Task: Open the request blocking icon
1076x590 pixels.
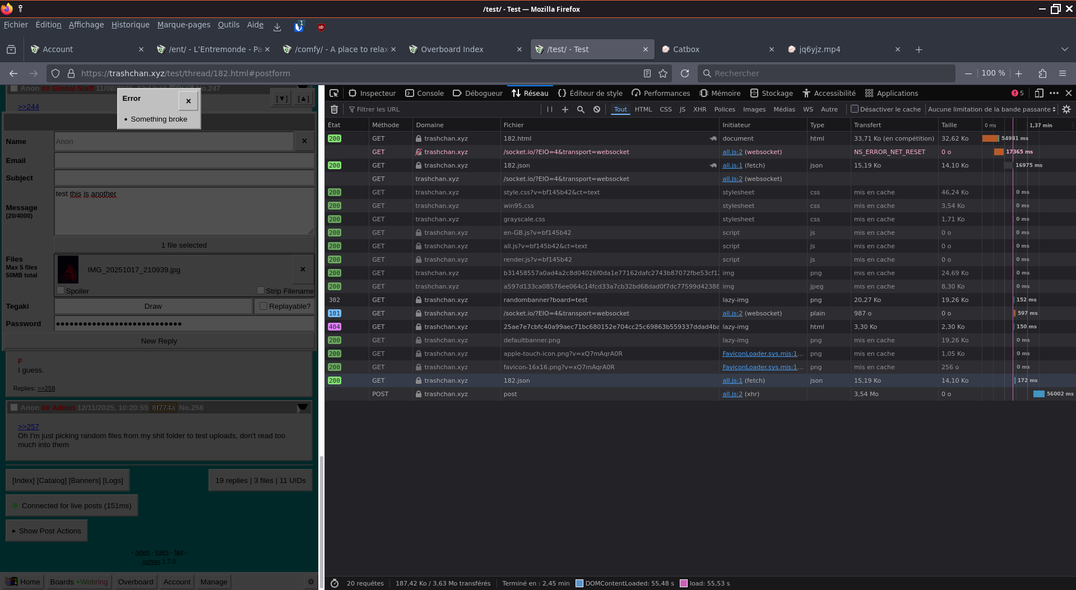Action: click(x=597, y=109)
